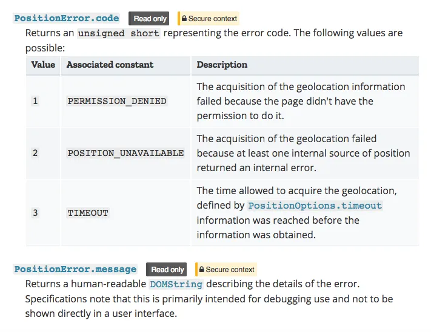Click the lock icon beside PositionError.code
This screenshot has width=431, height=332.
coord(184,19)
